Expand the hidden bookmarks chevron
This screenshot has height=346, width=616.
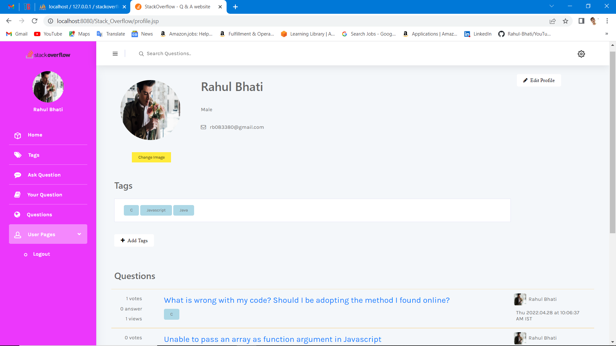coord(606,34)
